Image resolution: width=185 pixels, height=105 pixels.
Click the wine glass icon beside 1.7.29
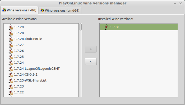coord(11,27)
